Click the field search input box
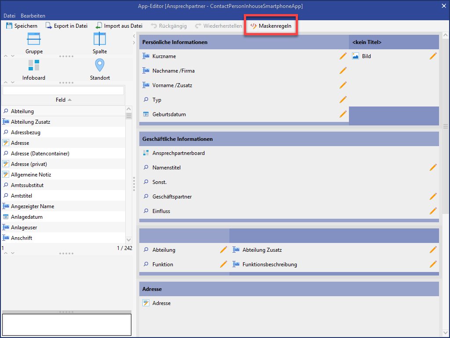Viewport: 450px width, 338px height. [x=63, y=91]
